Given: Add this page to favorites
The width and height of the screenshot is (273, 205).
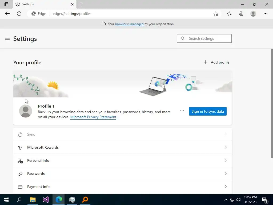Looking at the screenshot, I should (216, 14).
